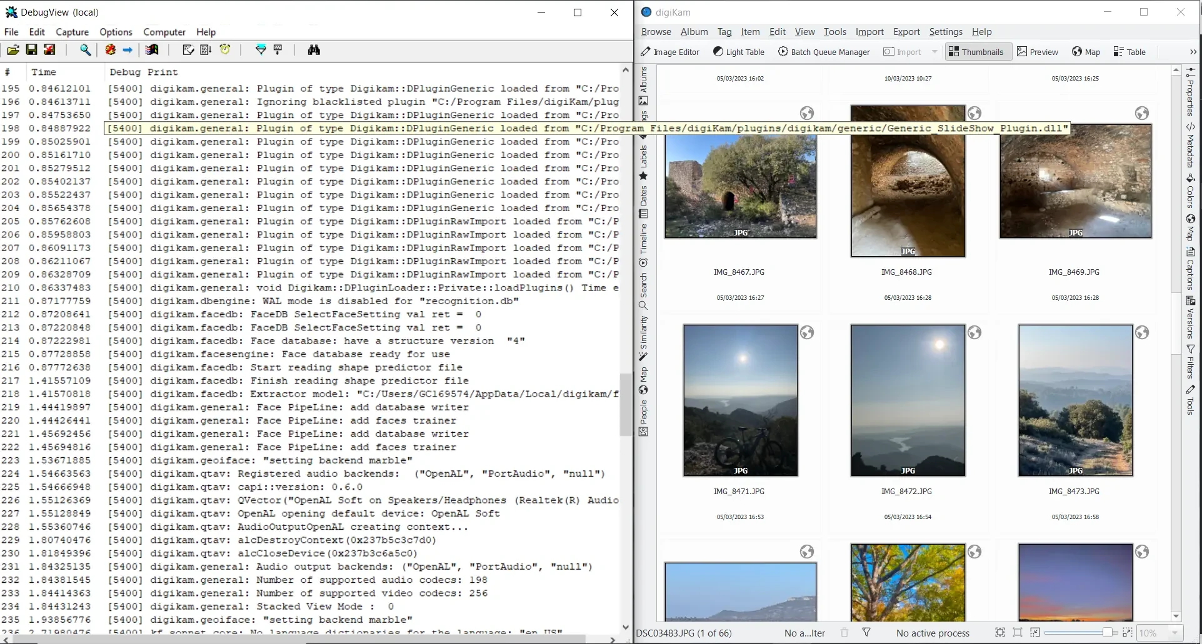Image resolution: width=1202 pixels, height=644 pixels.
Task: Open the zoom percentage dropdown showing 10%
Action: point(1159,633)
